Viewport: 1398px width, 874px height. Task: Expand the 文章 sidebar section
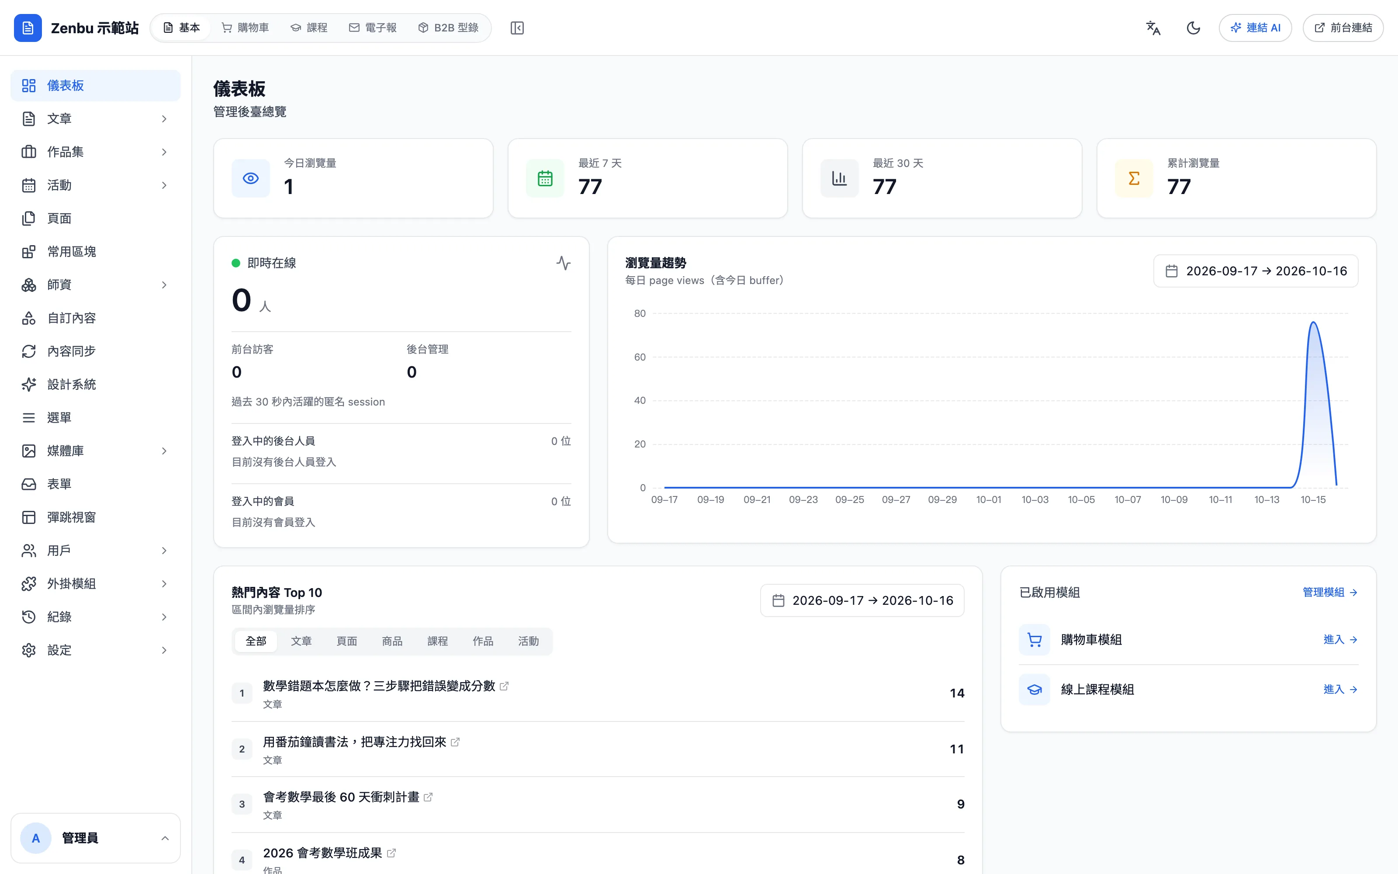click(x=95, y=118)
